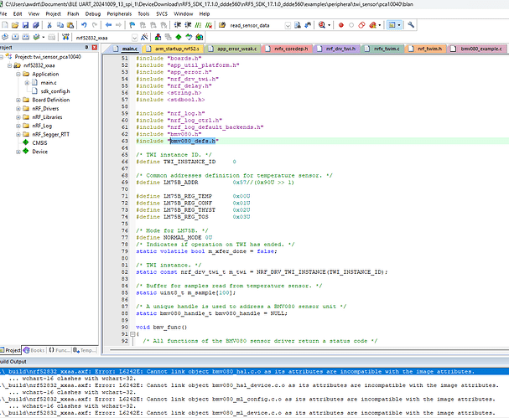Image resolution: width=509 pixels, height=418 pixels.
Task: Select sdk_config.h in project tree
Action: coord(55,91)
